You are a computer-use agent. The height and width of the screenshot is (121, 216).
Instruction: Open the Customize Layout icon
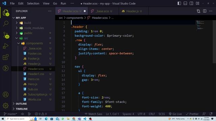pyautogui.click(x=197, y=3)
